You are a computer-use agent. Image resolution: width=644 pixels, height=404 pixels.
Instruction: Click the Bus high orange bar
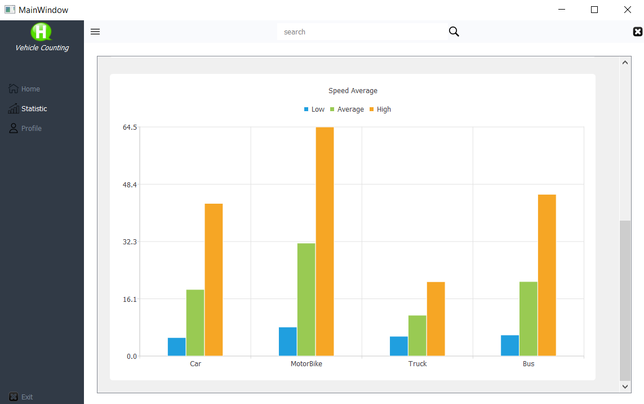pyautogui.click(x=547, y=275)
